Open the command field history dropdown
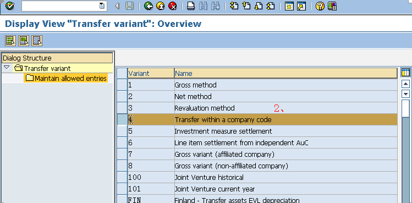Image resolution: width=412 pixels, height=203 pixels. (x=102, y=6)
